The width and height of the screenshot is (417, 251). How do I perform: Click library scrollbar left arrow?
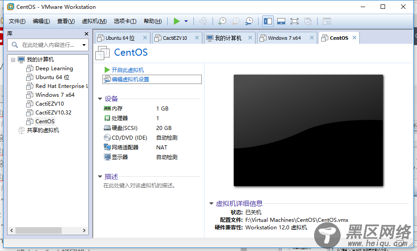pyautogui.click(x=12, y=230)
